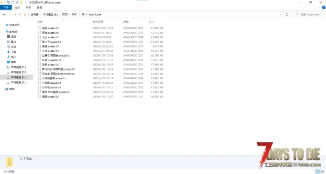Open the 下载 folder in sidebar
Screen dimensions: 326x174
tap(12, 52)
